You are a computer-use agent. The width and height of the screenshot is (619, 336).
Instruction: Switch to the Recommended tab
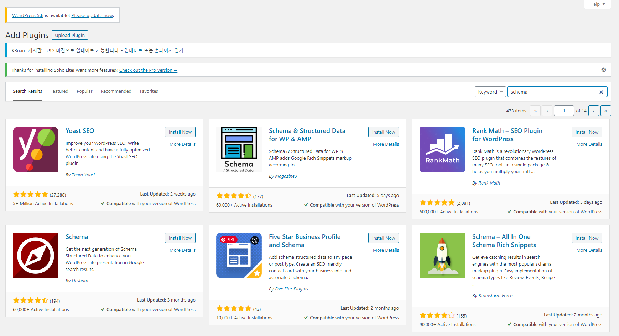[x=116, y=91]
